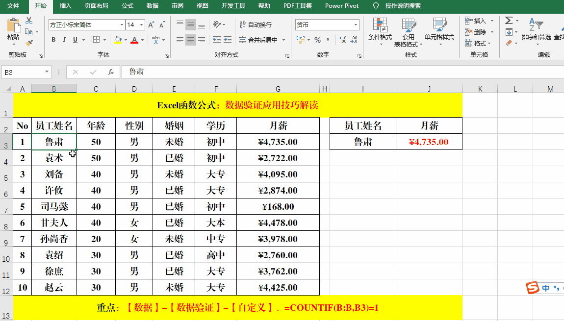The width and height of the screenshot is (564, 321).
Task: Click 合并后居中 merge button
Action: pos(258,40)
